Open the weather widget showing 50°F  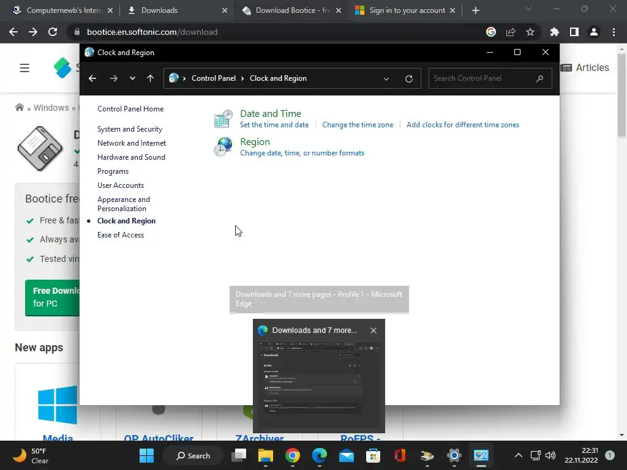tap(31, 455)
